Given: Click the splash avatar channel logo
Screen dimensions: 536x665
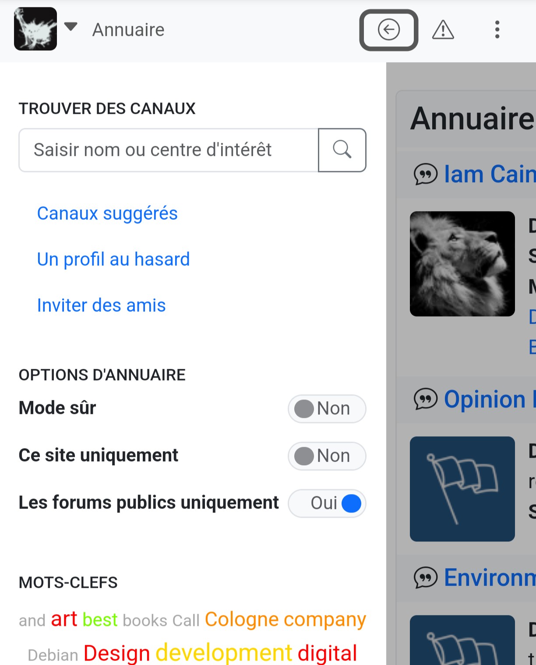Looking at the screenshot, I should pyautogui.click(x=35, y=29).
